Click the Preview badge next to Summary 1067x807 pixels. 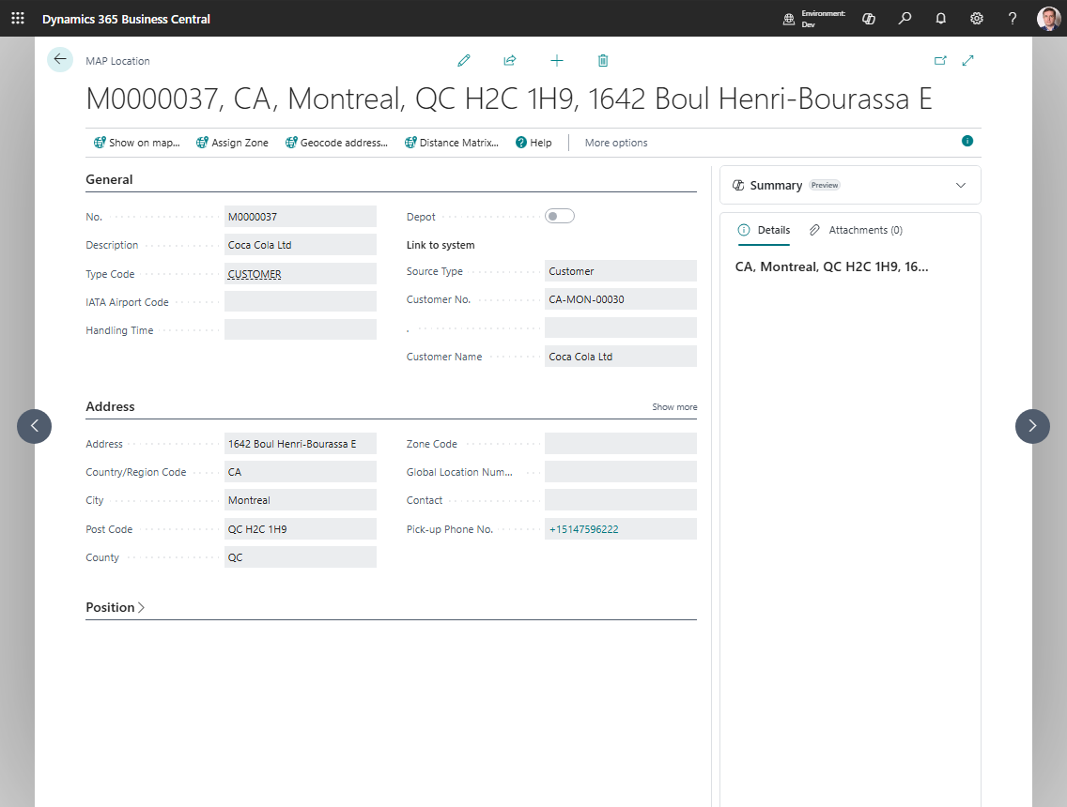coord(825,185)
